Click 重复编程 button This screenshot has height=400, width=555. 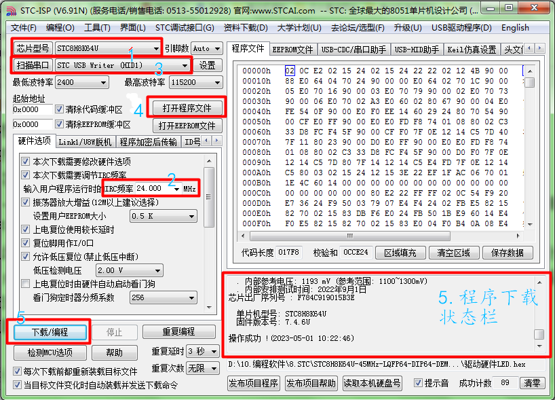[178, 331]
